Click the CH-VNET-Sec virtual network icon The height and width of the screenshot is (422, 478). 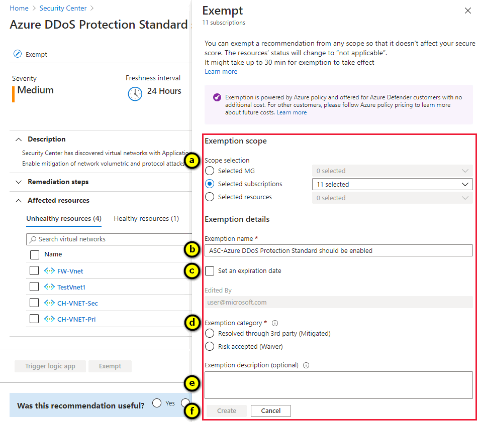coord(49,303)
